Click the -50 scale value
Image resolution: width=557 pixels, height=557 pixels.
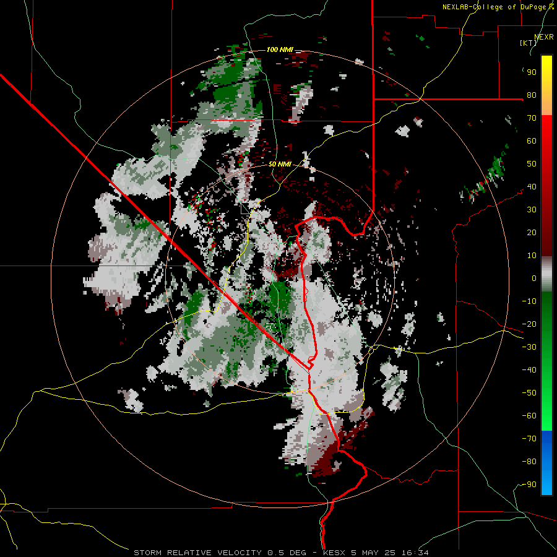529,393
